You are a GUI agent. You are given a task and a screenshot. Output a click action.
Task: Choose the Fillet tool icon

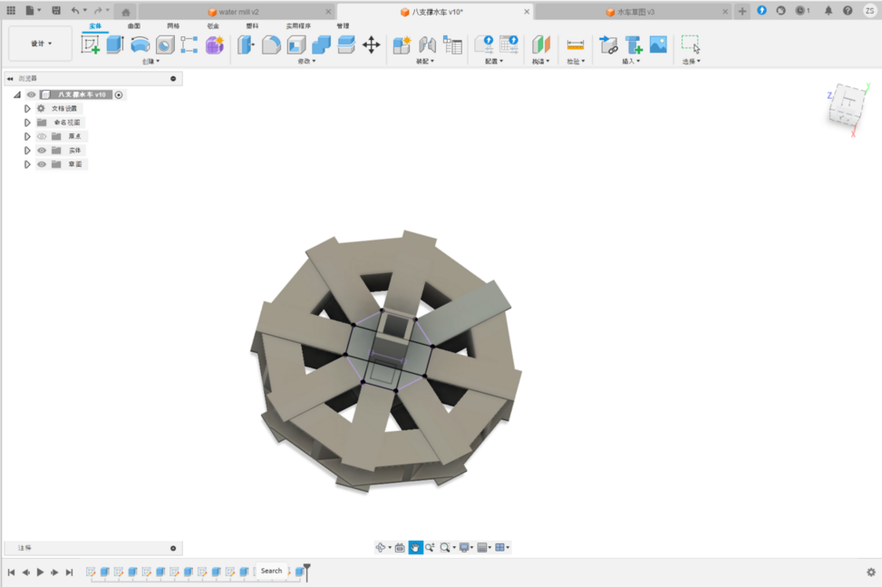click(271, 45)
